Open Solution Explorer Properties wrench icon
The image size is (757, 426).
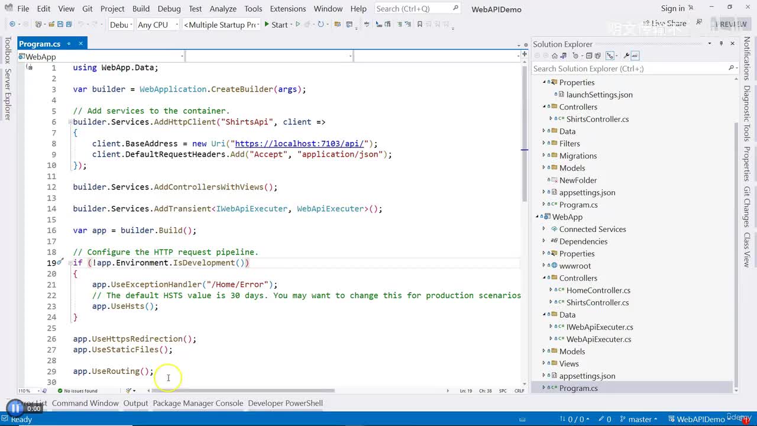tap(626, 56)
